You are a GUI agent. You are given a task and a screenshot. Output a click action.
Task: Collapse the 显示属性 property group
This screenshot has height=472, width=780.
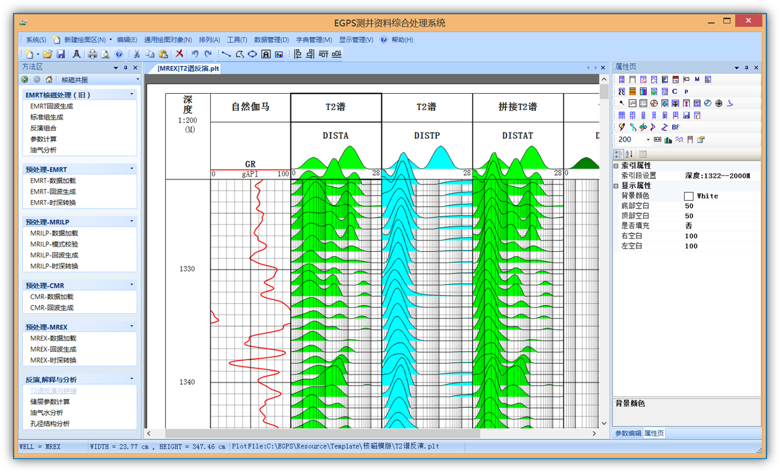[x=616, y=186]
